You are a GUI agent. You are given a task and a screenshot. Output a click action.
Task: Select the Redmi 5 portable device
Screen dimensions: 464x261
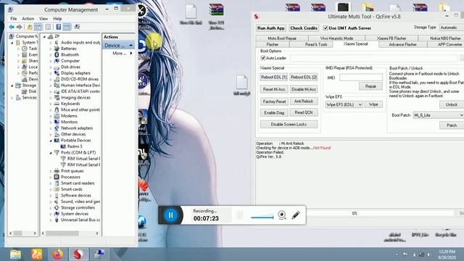pos(75,146)
